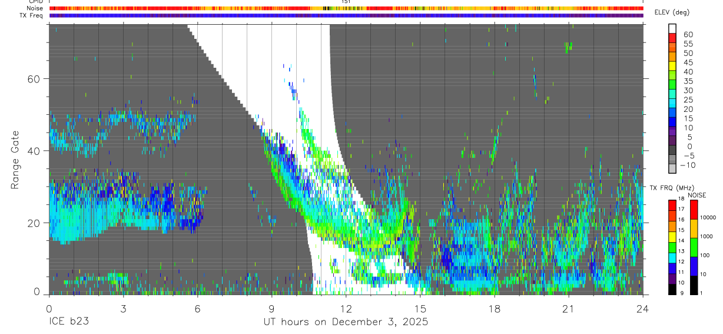Click the '100' label on NOISE colorbar
Viewport: 723px width, 334px height.
click(x=705, y=256)
